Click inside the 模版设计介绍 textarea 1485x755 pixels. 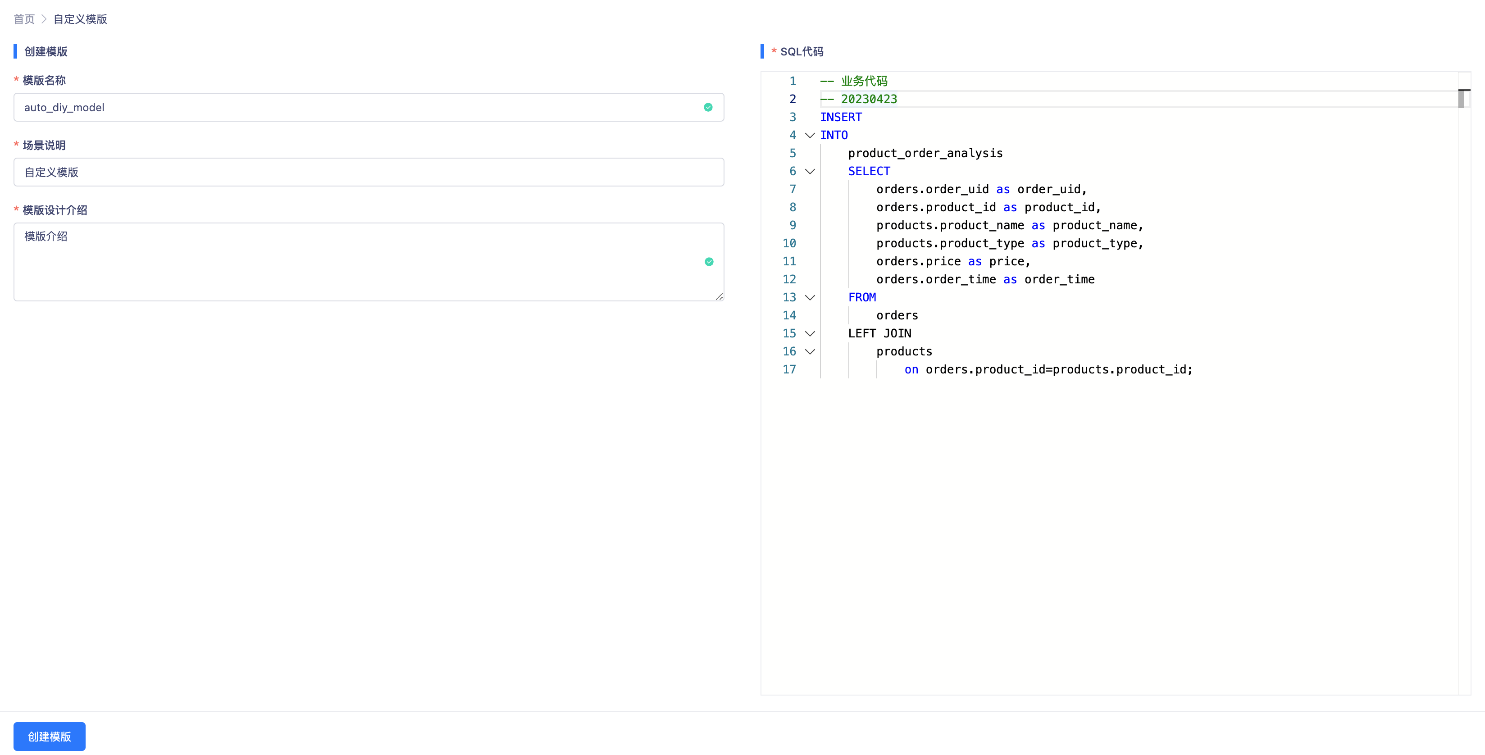point(369,262)
